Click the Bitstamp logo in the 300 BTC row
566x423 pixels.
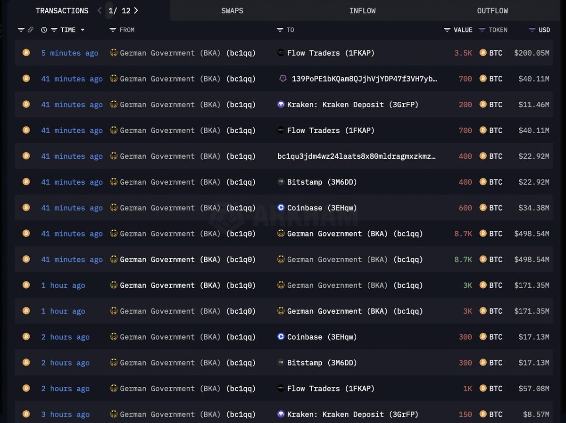pyautogui.click(x=281, y=363)
